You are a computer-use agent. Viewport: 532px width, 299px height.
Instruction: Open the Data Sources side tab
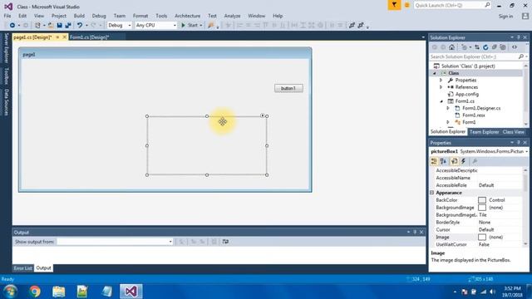(x=6, y=102)
